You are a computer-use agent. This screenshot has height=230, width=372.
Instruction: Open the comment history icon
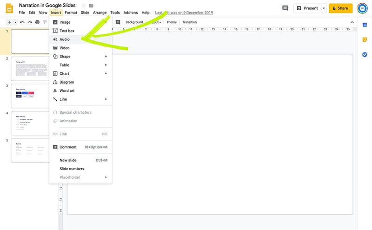285,8
